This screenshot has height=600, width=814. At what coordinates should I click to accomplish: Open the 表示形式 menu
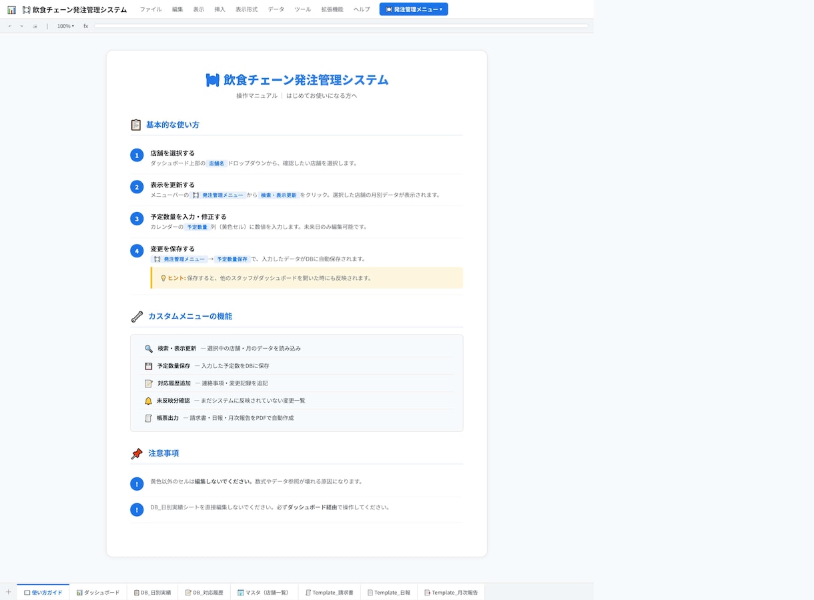tap(247, 9)
